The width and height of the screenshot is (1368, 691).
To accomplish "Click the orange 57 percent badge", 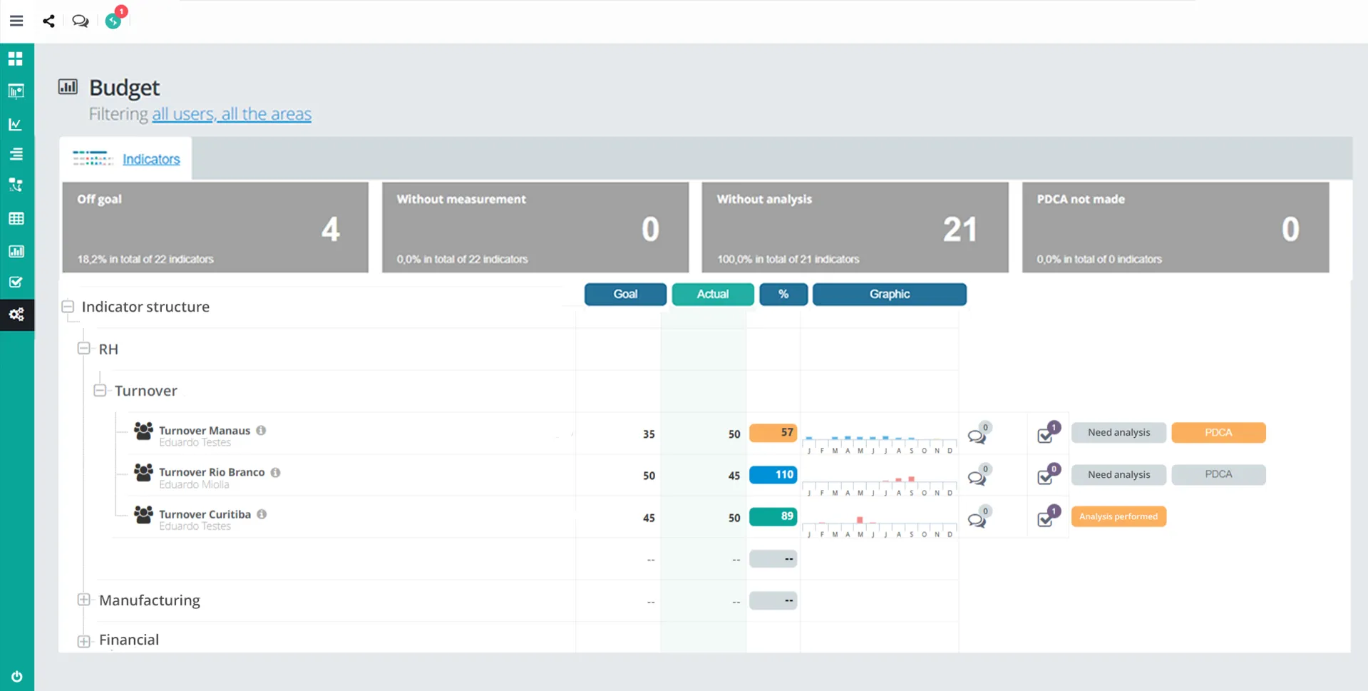I will pyautogui.click(x=773, y=433).
